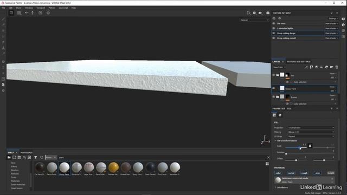Switch to Texture Set Settings tab
The height and width of the screenshot is (195, 347).
point(299,62)
